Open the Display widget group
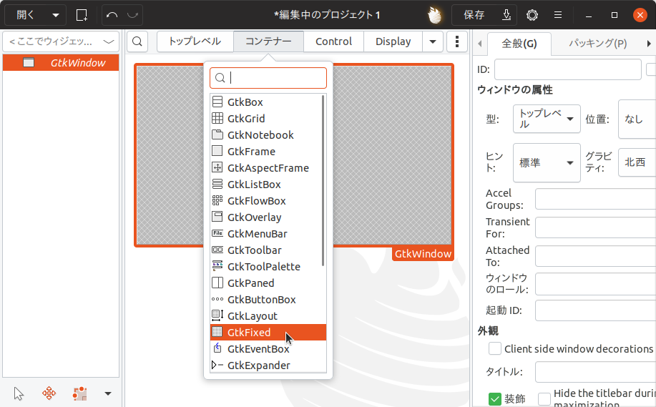 [x=393, y=41]
